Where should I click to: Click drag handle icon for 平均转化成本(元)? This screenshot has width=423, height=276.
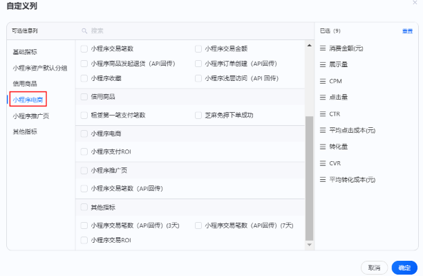pyautogui.click(x=323, y=180)
